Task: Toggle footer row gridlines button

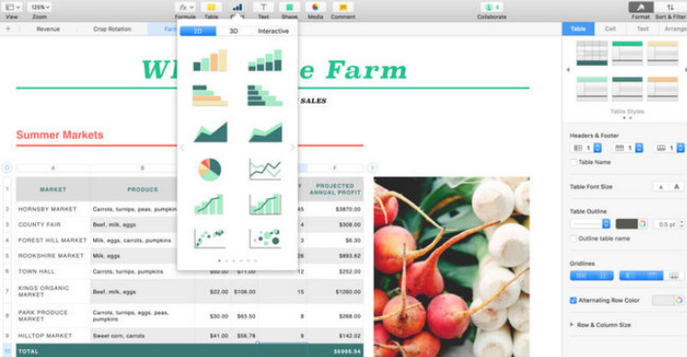Action: (x=673, y=276)
